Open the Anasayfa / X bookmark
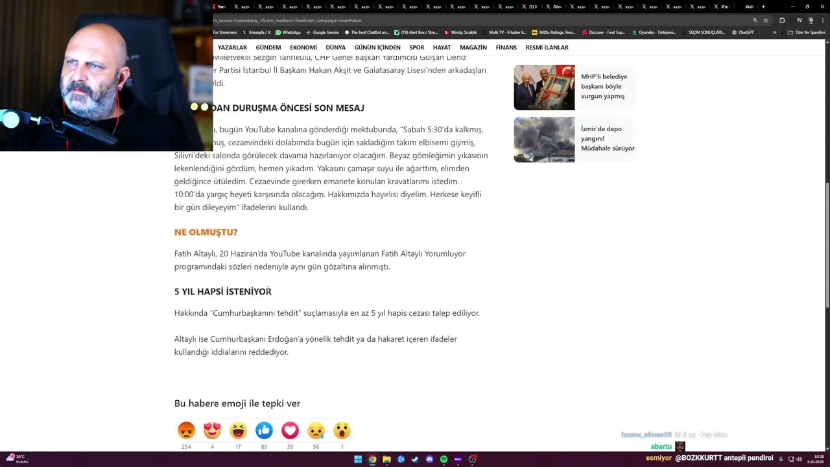The height and width of the screenshot is (467, 830). (x=256, y=32)
